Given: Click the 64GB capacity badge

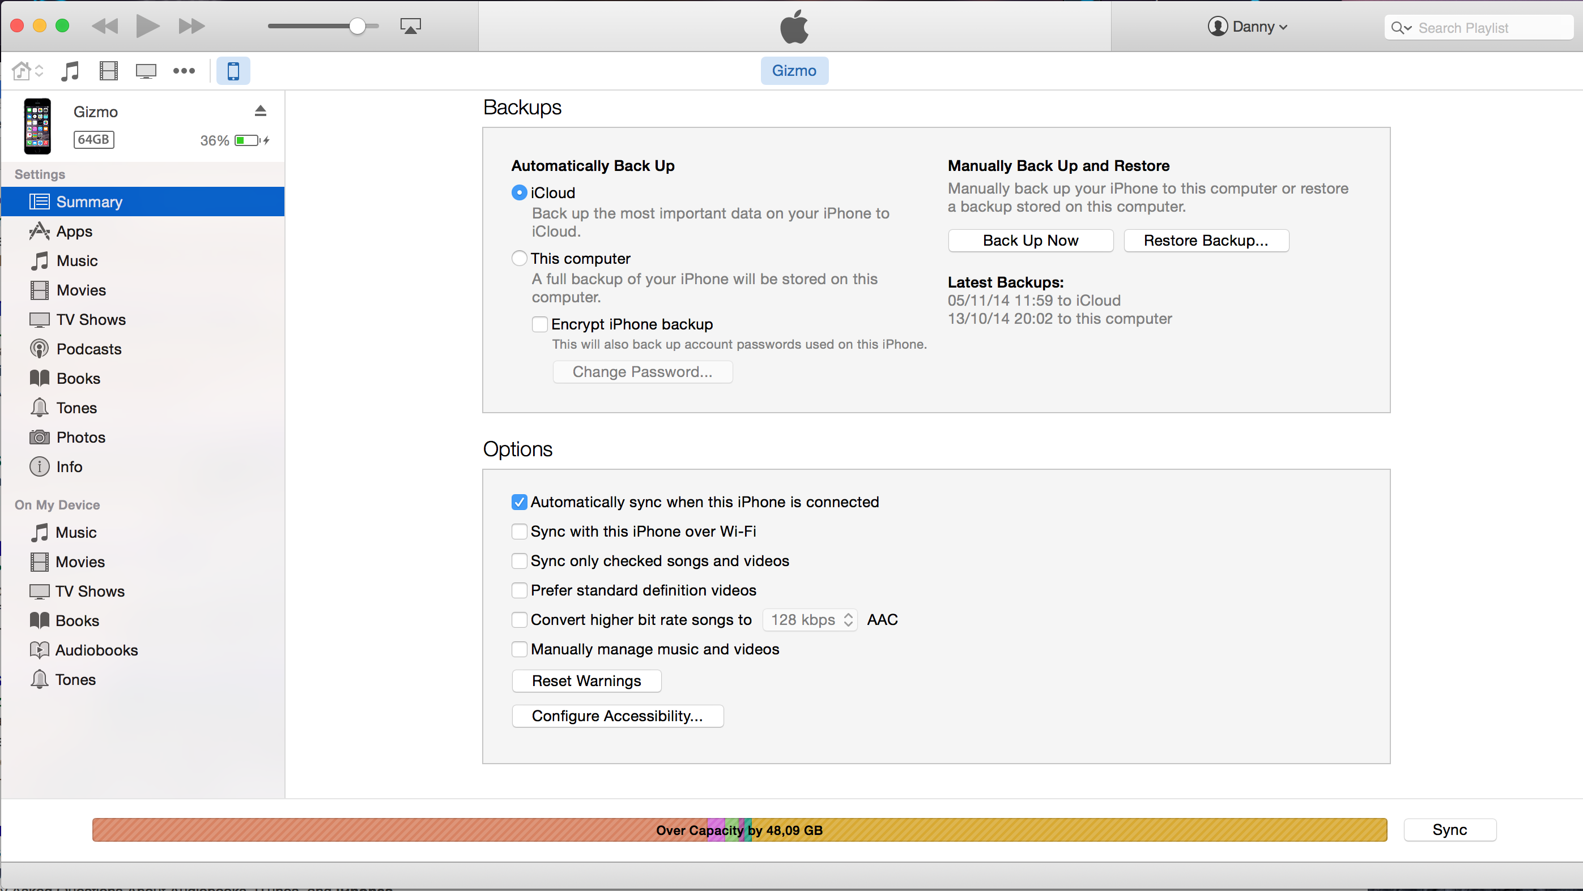Looking at the screenshot, I should (94, 139).
